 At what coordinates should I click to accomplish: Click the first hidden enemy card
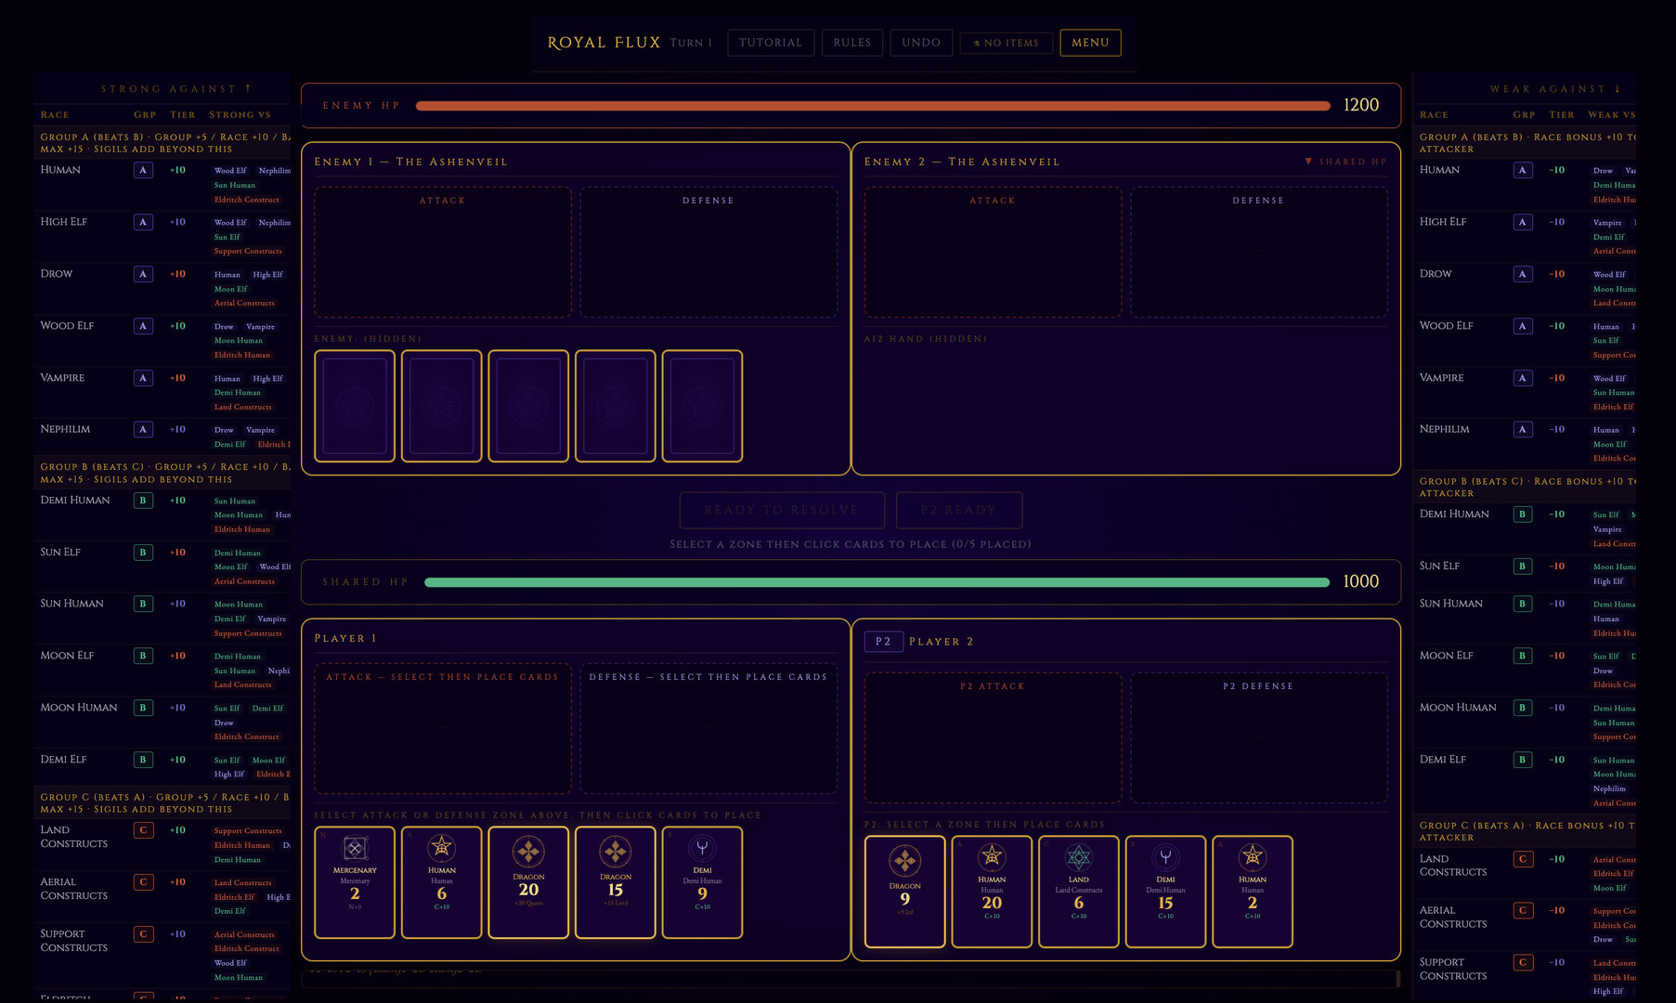(x=355, y=406)
